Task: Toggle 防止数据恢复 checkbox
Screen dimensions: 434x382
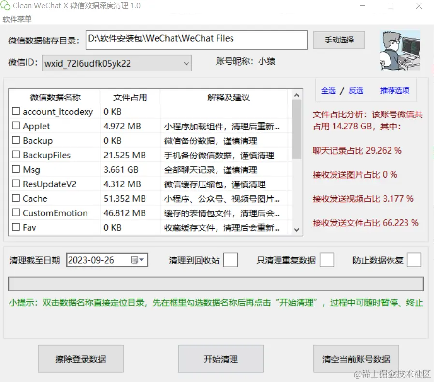Action: pos(414,260)
